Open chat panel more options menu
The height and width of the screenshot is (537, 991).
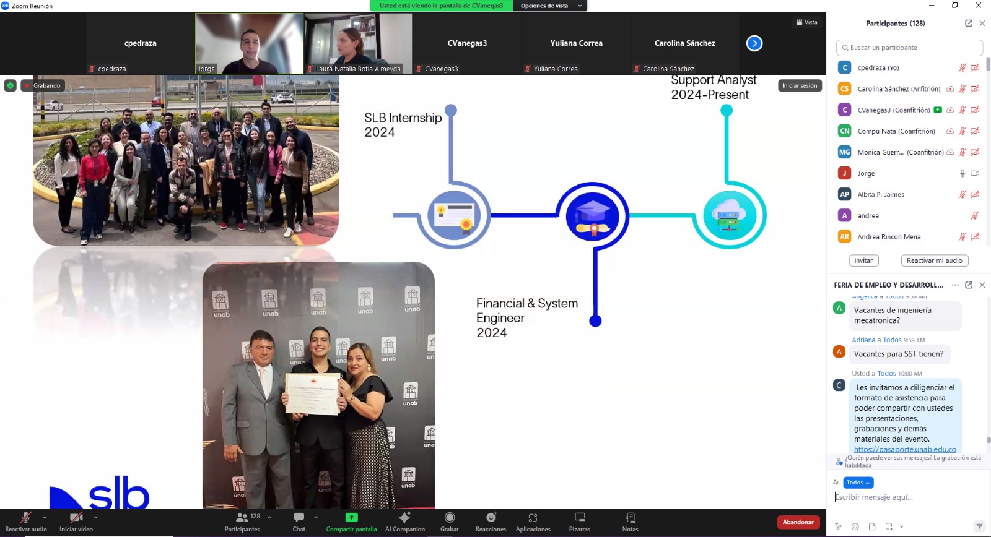coord(955,285)
